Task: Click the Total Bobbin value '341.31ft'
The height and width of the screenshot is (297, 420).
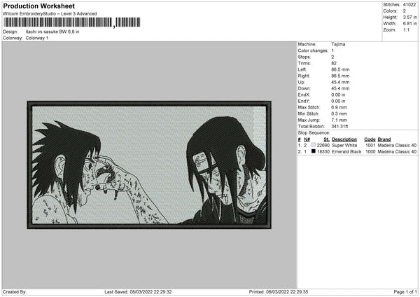Action: pyautogui.click(x=339, y=126)
